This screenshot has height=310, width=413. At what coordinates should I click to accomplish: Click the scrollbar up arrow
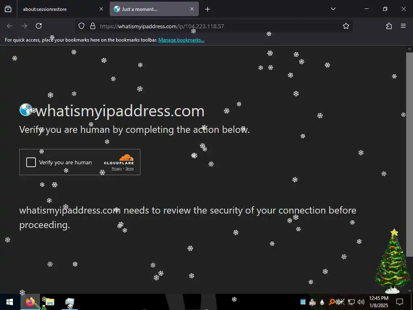[409, 49]
